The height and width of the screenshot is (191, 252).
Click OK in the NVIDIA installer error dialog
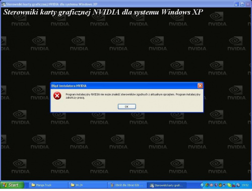click(x=127, y=106)
